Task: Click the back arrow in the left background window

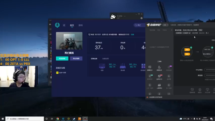Action: tap(50, 24)
